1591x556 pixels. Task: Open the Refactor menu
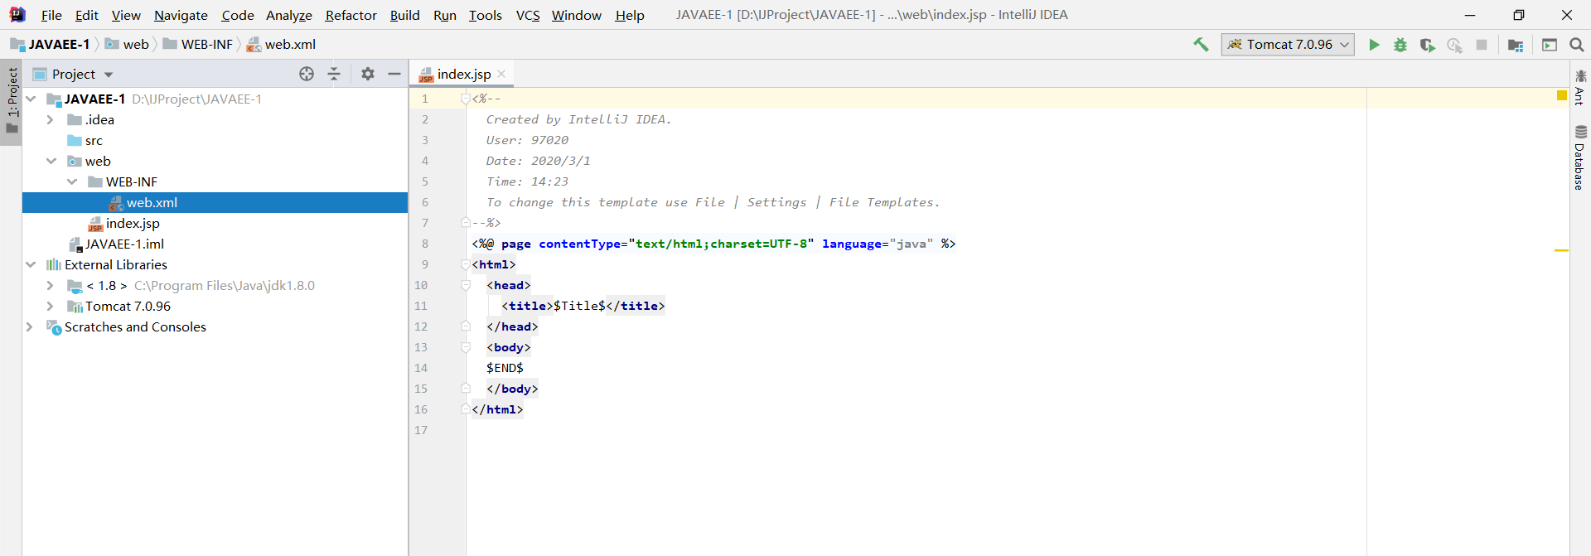coord(351,15)
